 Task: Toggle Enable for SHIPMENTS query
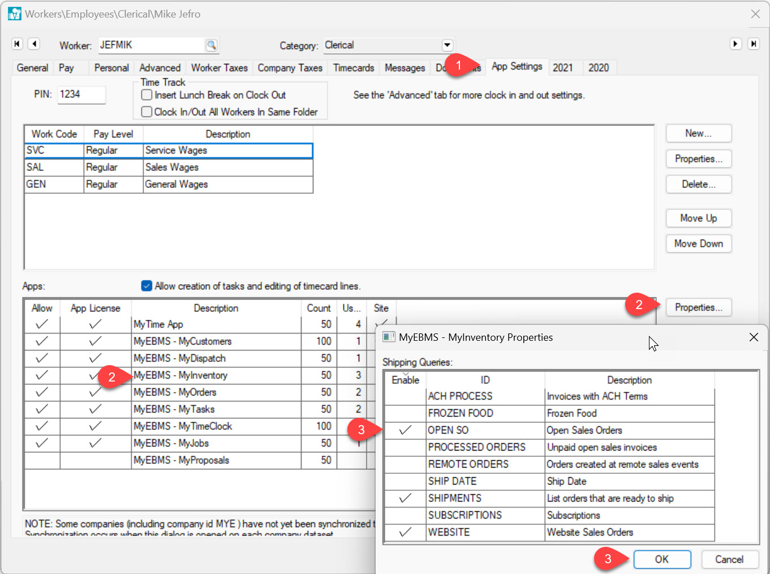(x=405, y=498)
